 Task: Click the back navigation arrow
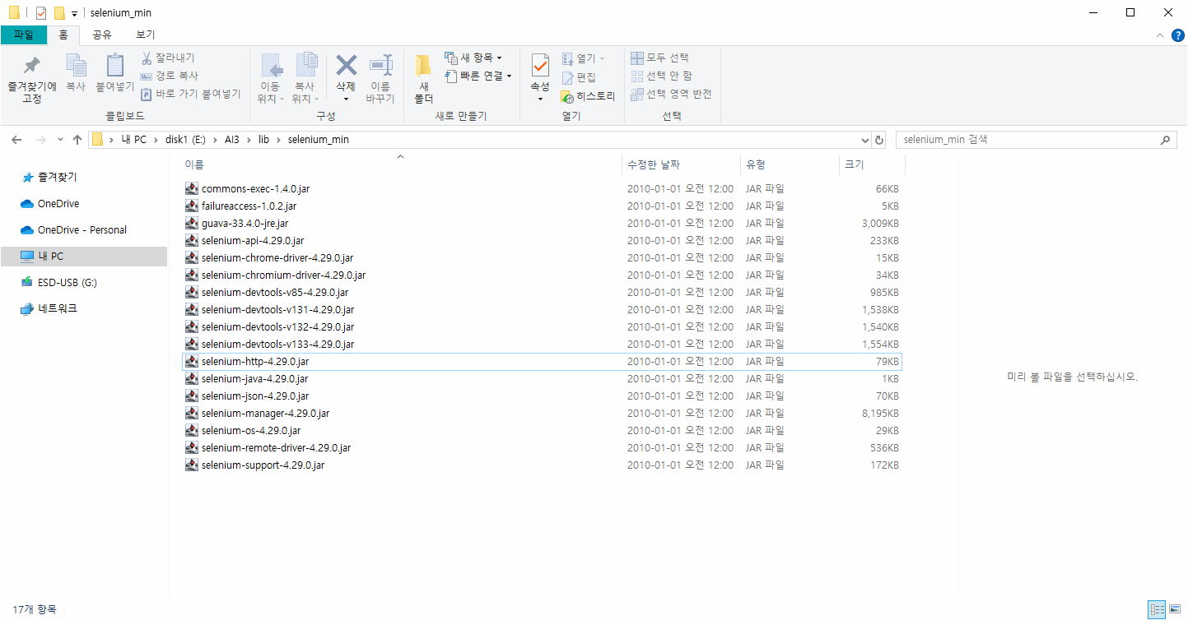coord(17,140)
